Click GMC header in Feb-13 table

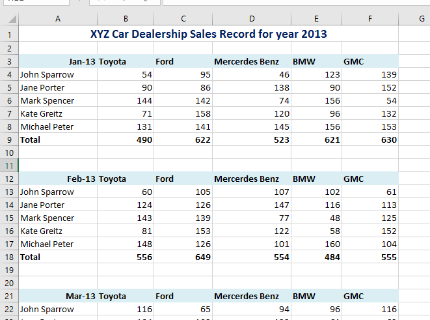click(x=354, y=179)
